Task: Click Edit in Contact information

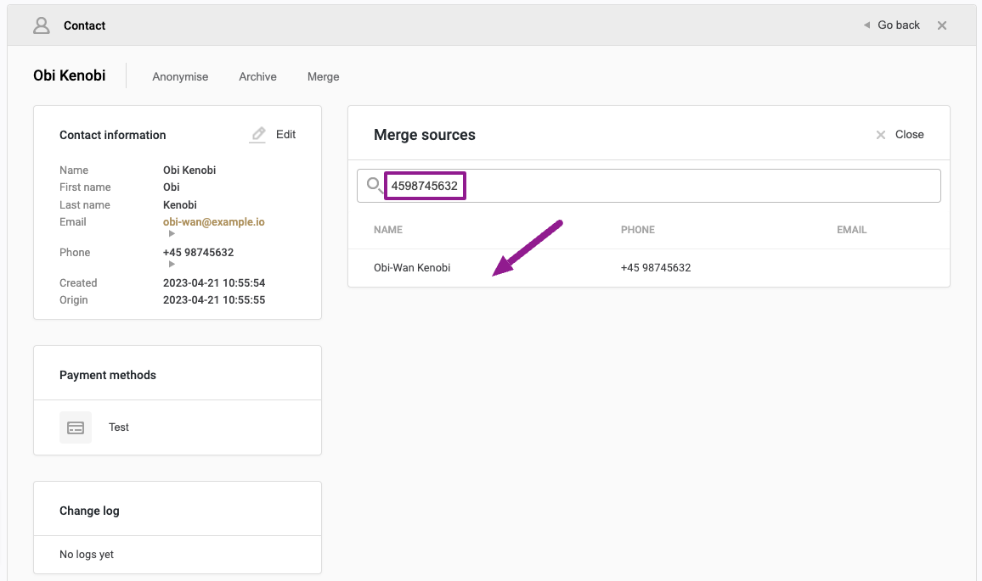Action: [285, 135]
